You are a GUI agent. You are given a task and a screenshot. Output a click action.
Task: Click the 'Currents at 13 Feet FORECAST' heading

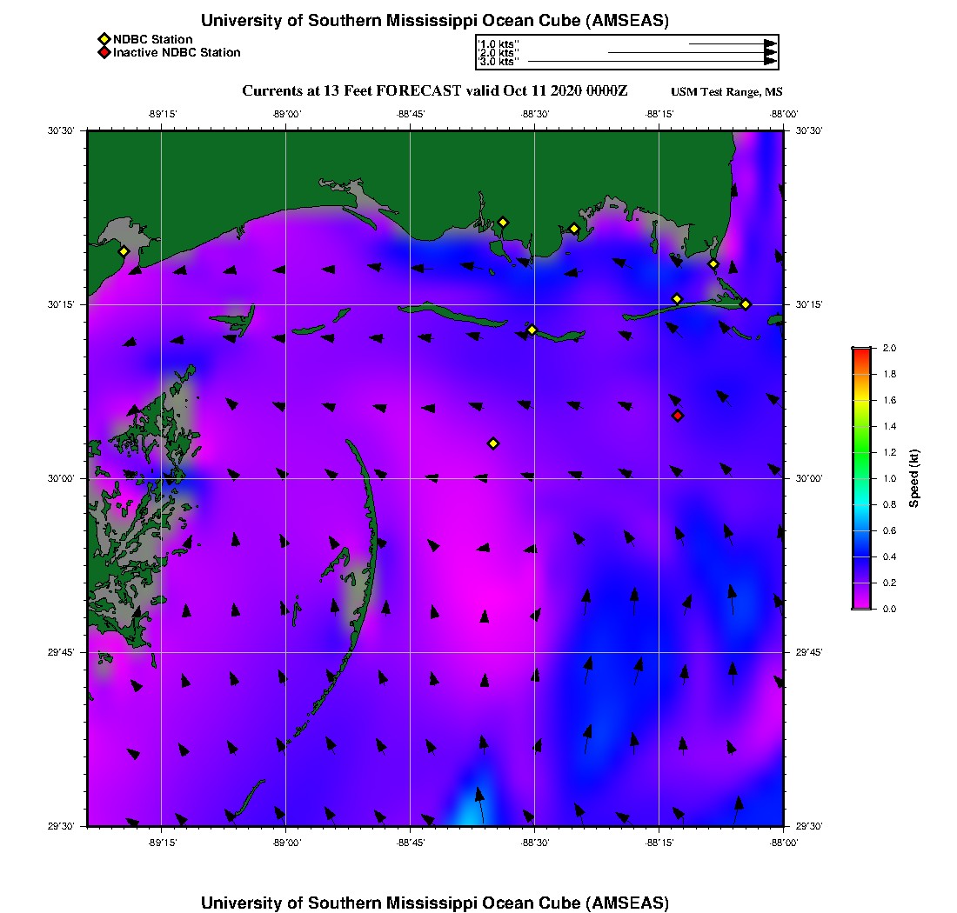(434, 91)
